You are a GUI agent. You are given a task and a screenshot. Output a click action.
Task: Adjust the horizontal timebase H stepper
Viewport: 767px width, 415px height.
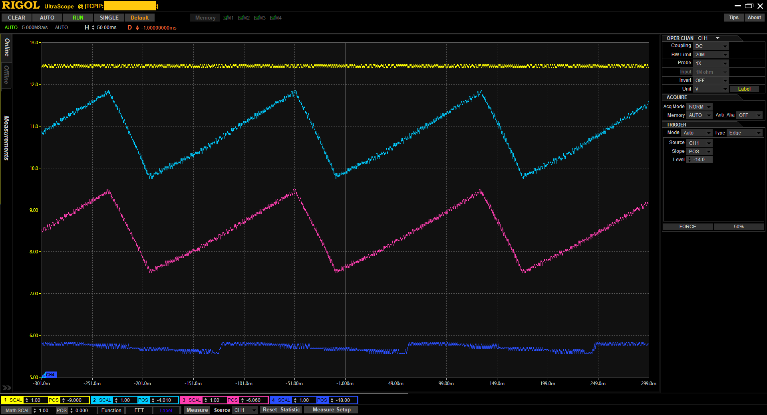[93, 28]
